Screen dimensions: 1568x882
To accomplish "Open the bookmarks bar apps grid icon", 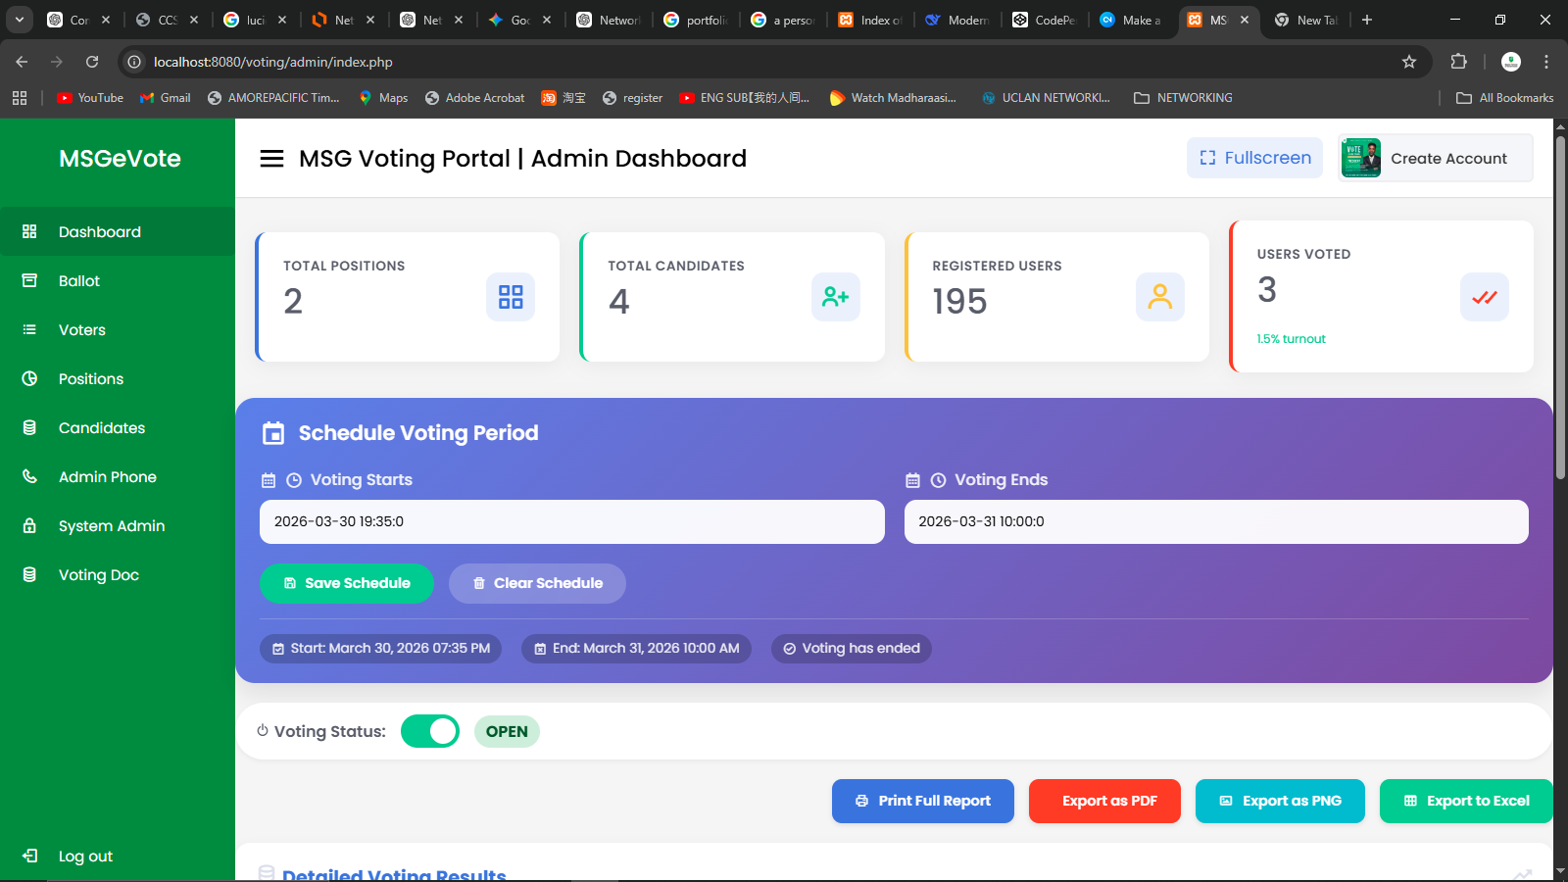I will pos(20,98).
